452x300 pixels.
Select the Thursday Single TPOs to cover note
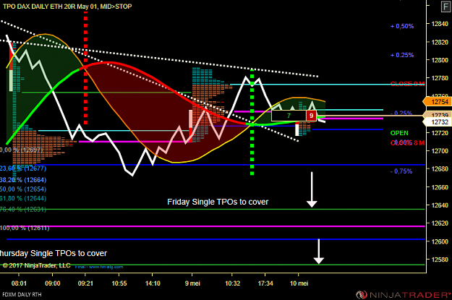click(x=54, y=253)
